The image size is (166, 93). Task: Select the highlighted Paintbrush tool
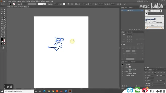click(5, 18)
